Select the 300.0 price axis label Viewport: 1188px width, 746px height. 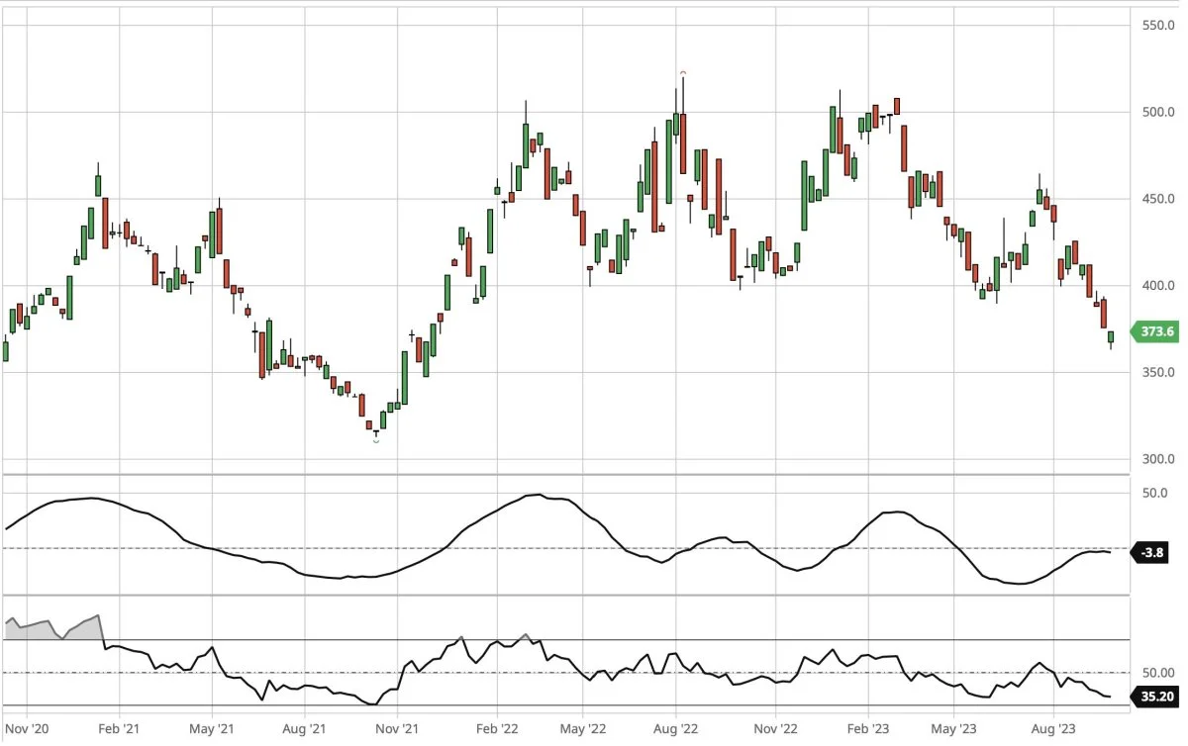[x=1156, y=460]
